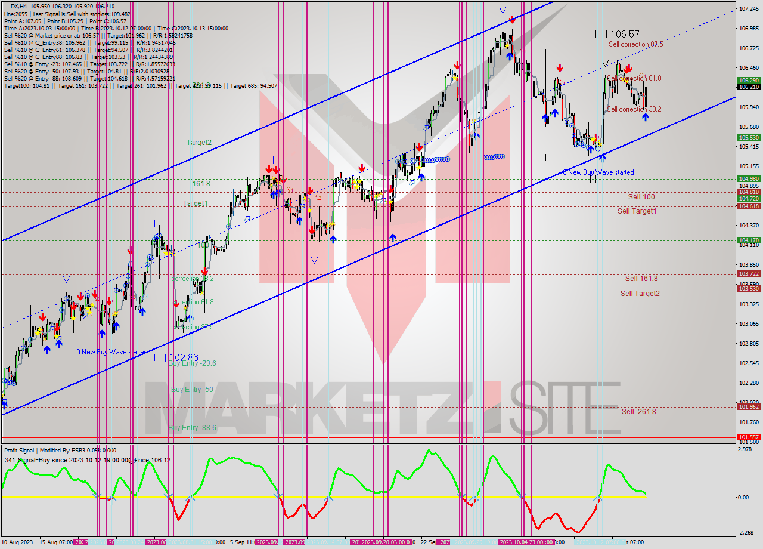Screen dimensions: 763x549
Task: Click the green '161.8' level label
Action: [201, 184]
